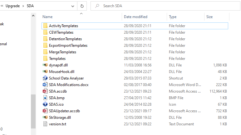Viewport: 241px width, 135px height.
Task: Click the Type column header
Action: click(x=173, y=17)
